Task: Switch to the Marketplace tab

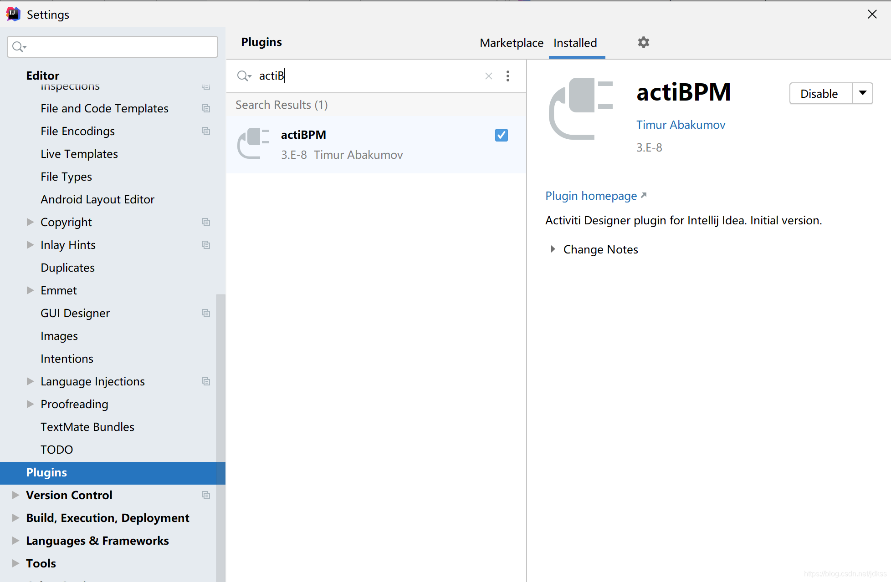Action: (x=512, y=43)
